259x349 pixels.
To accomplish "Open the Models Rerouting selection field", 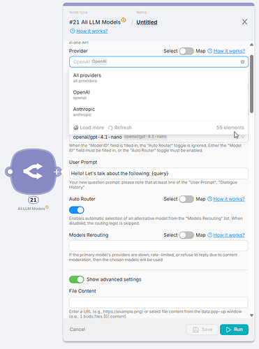I will pos(158,246).
